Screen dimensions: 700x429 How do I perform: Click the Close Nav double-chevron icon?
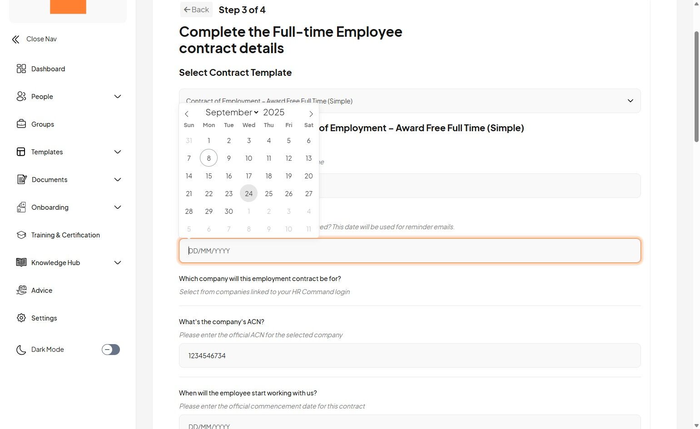(16, 39)
